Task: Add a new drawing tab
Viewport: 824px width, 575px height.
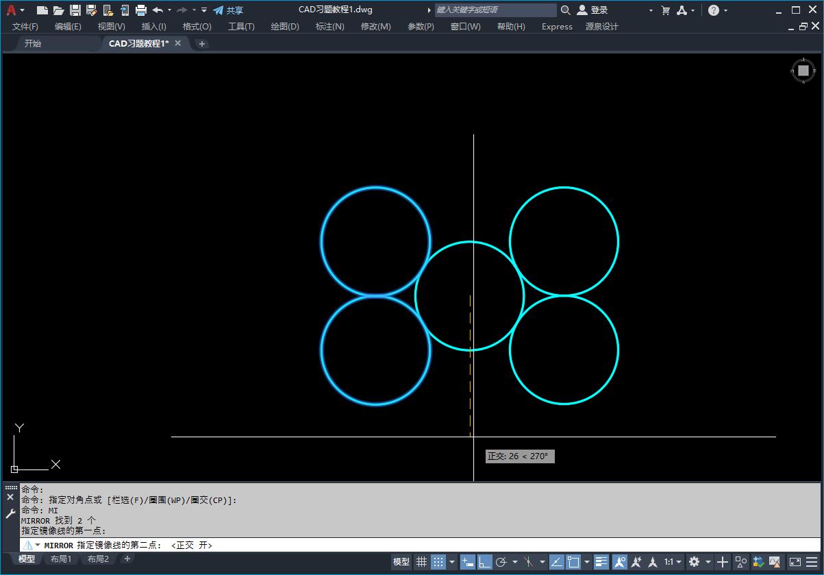Action: [x=202, y=44]
